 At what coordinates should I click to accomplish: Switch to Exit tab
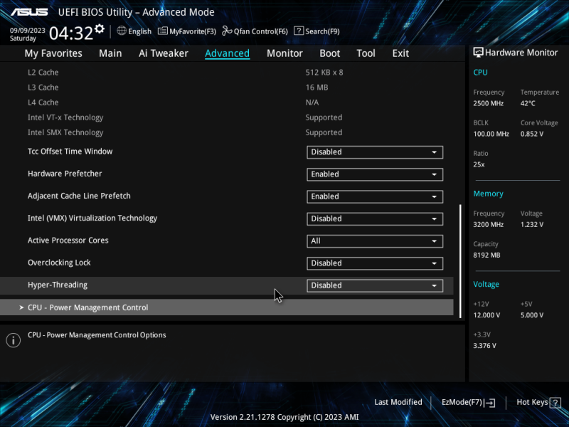pos(400,53)
